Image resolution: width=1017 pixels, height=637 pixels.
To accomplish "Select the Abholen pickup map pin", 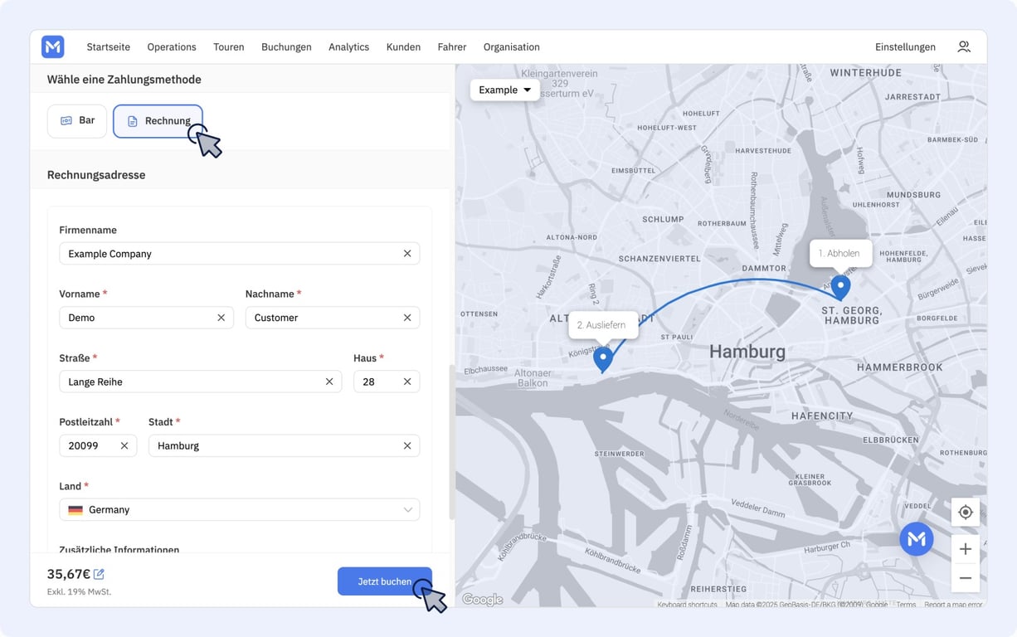I will pos(841,288).
